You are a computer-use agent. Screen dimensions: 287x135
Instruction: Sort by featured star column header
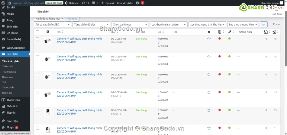tap(209, 32)
